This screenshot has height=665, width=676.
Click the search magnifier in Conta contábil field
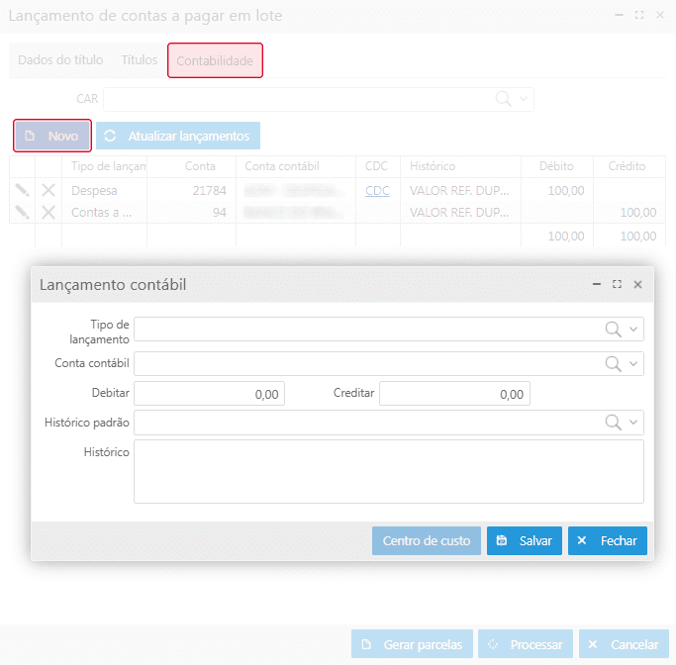[x=614, y=364]
